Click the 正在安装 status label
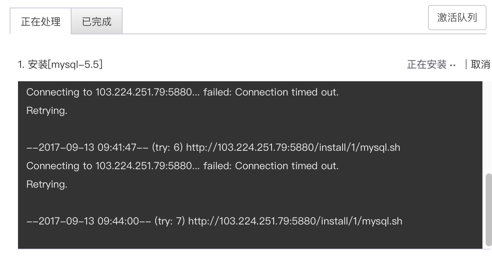The width and height of the screenshot is (492, 263). 427,64
